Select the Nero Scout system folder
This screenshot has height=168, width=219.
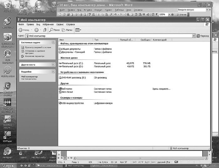[60, 92]
